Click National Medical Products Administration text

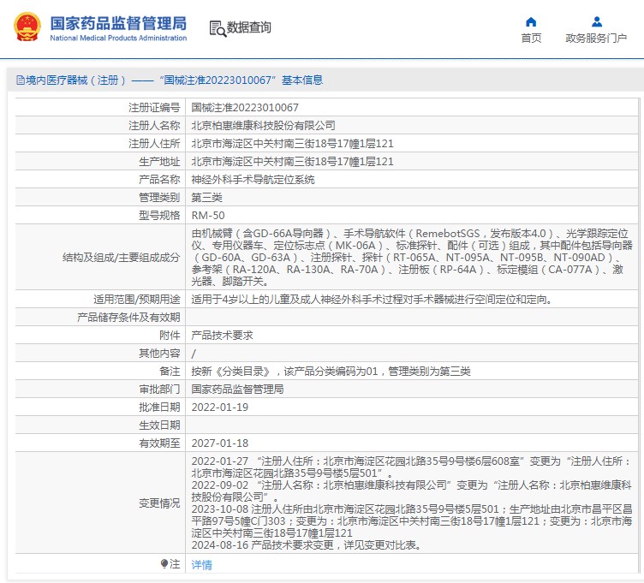tap(118, 39)
